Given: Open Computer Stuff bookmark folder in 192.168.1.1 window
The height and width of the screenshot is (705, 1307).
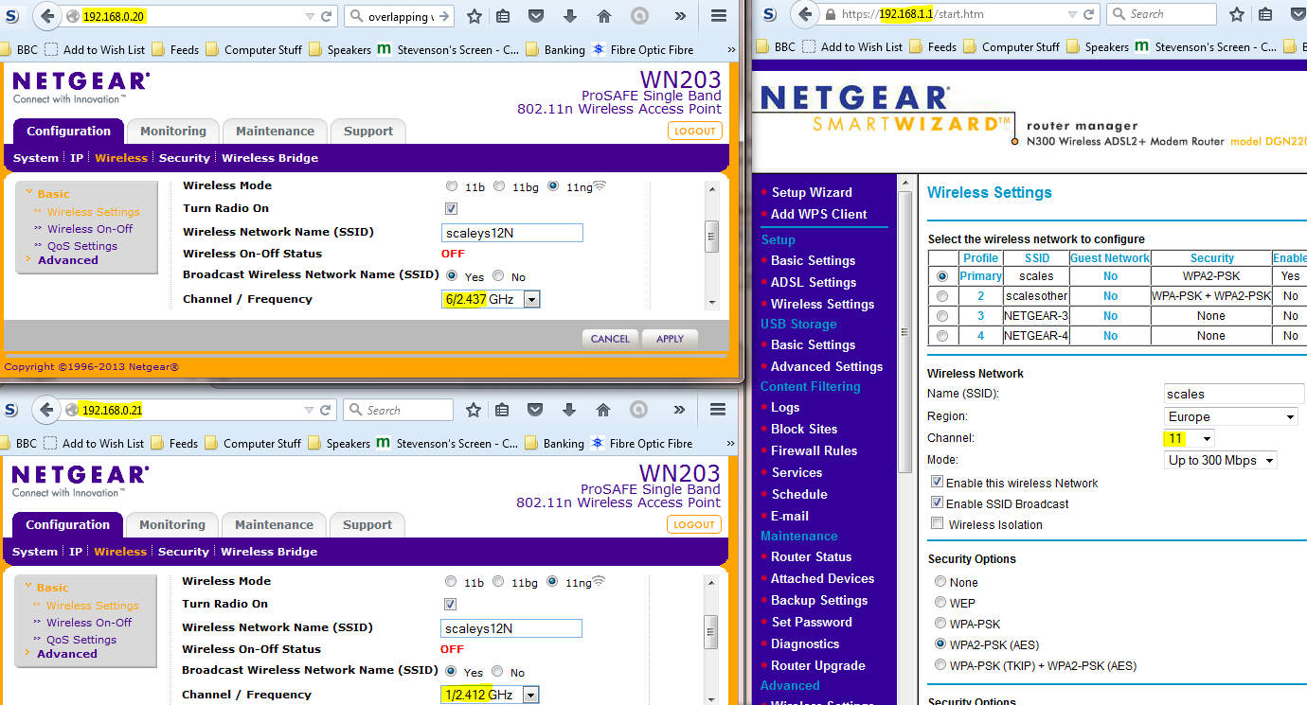Looking at the screenshot, I should click(x=1012, y=46).
